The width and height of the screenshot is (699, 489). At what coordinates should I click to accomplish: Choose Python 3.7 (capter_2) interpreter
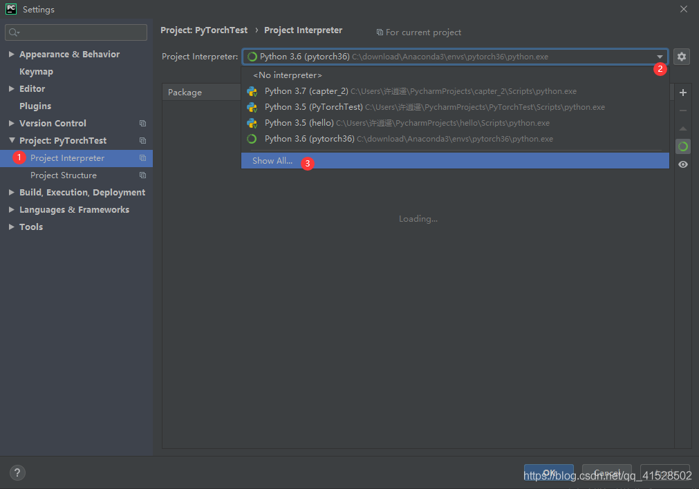[306, 91]
